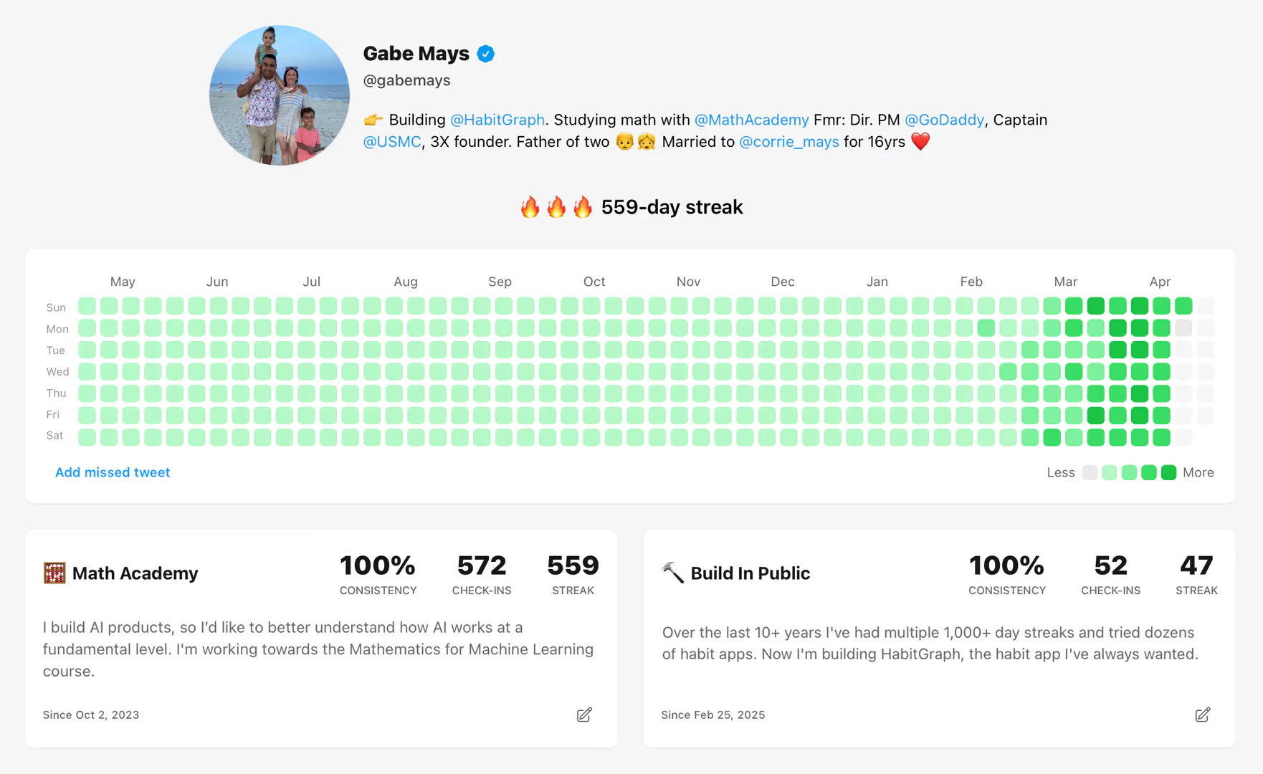Click the gray legend swatch next to Less
Image resolution: width=1263 pixels, height=774 pixels.
point(1090,472)
